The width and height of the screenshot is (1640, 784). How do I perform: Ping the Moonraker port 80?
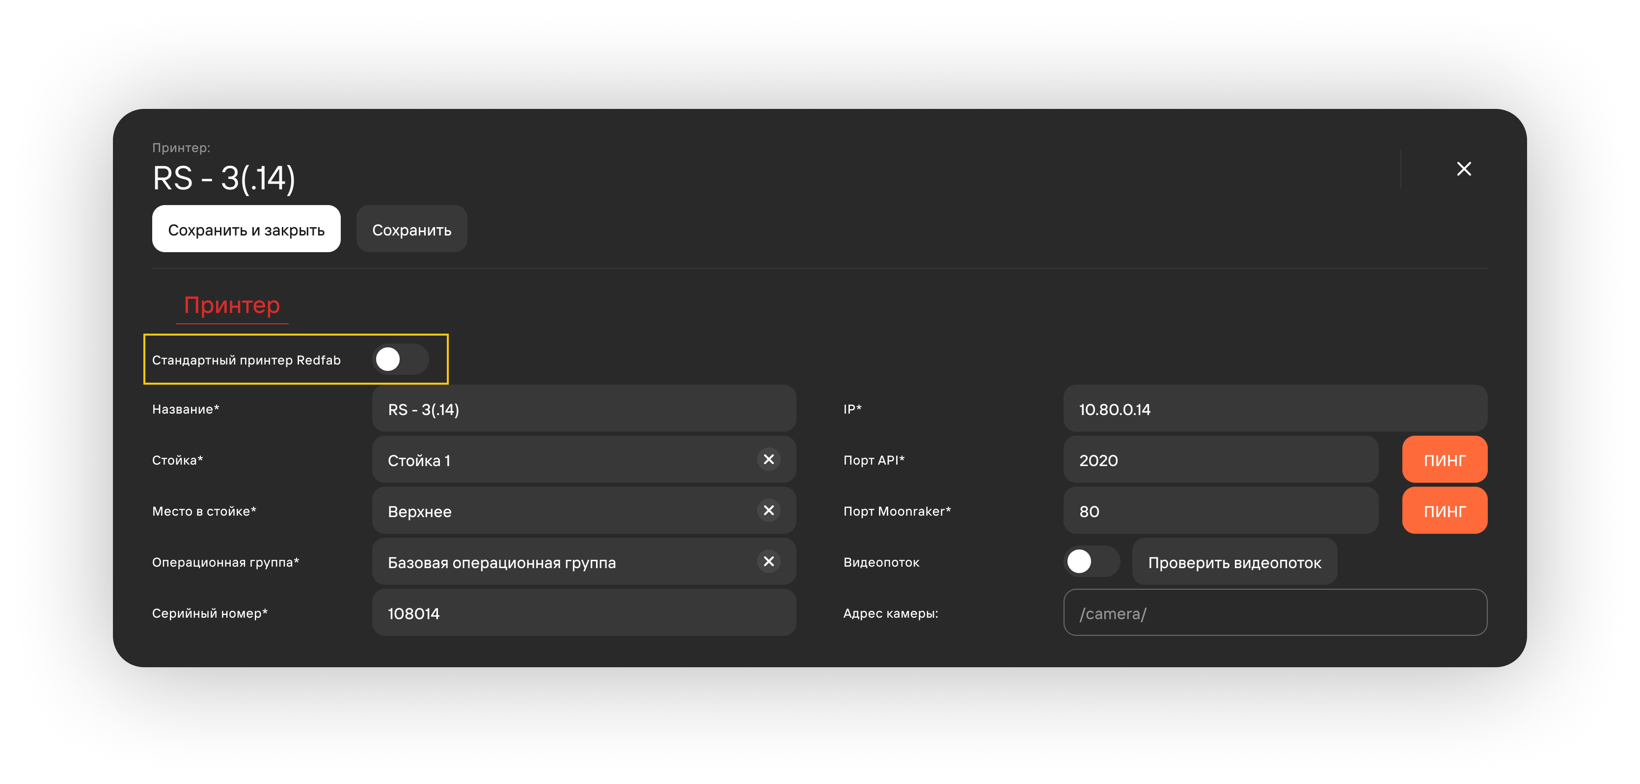click(x=1445, y=510)
